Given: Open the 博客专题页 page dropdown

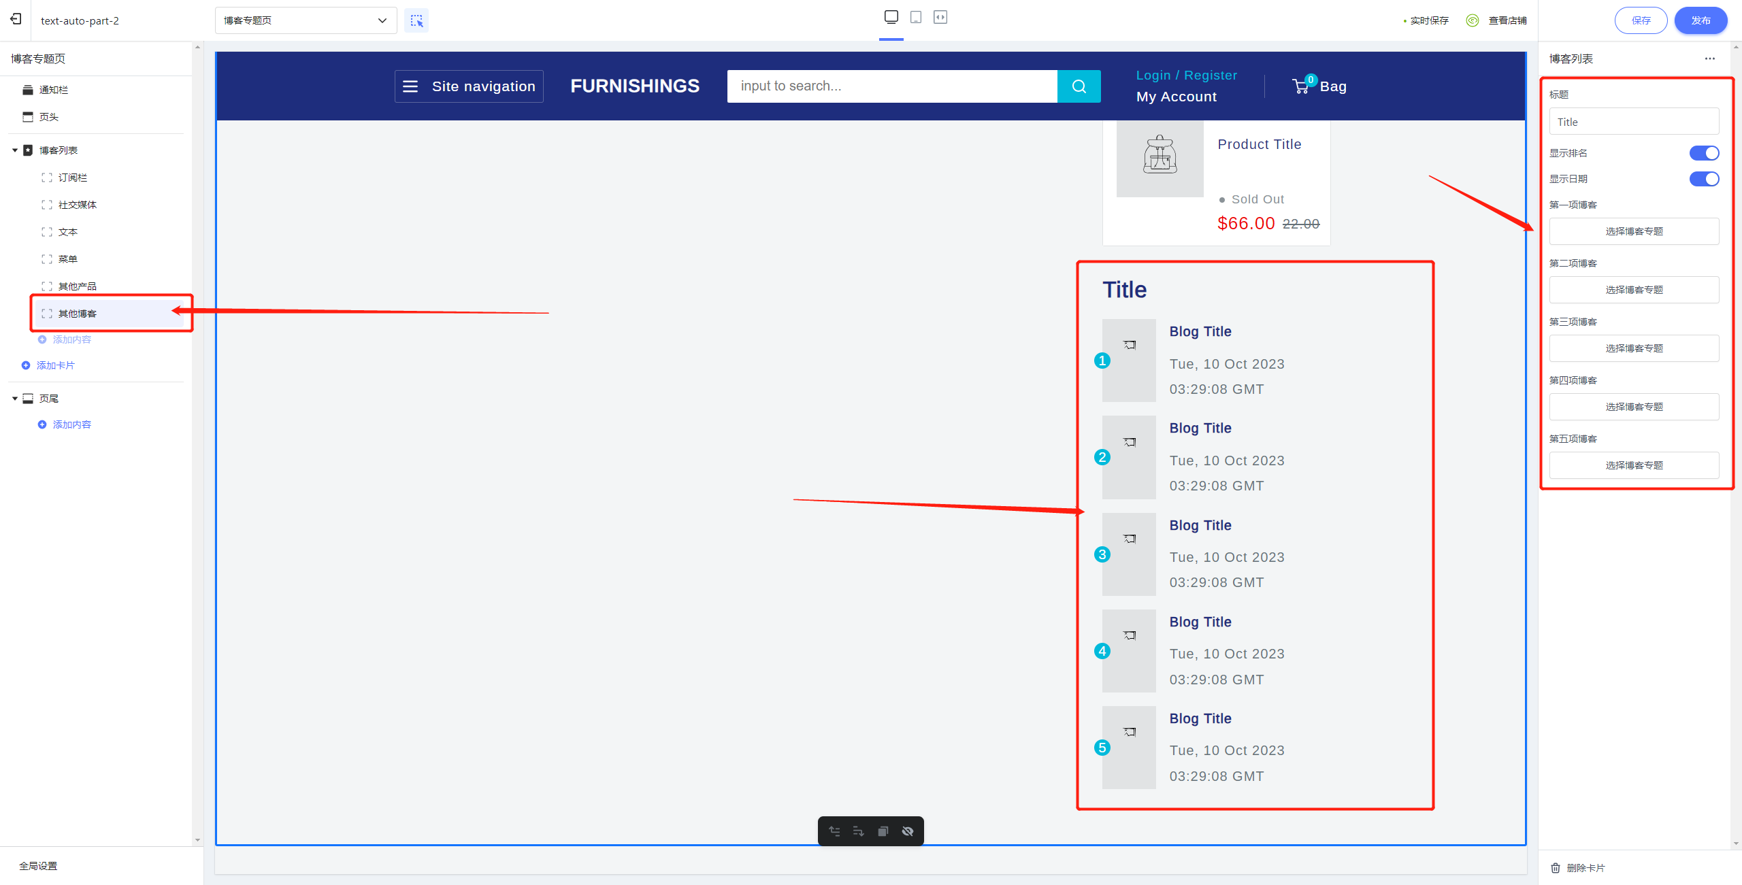Looking at the screenshot, I should click(x=306, y=20).
